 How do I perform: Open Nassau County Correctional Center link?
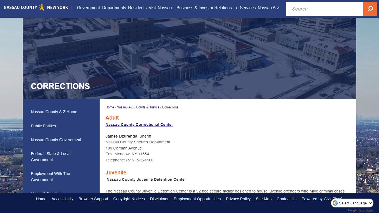[139, 125]
